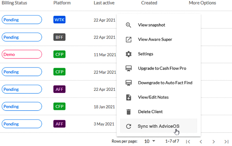Go to the previous page arrow
Viewport: 232px width, 146px height.
pos(201,141)
